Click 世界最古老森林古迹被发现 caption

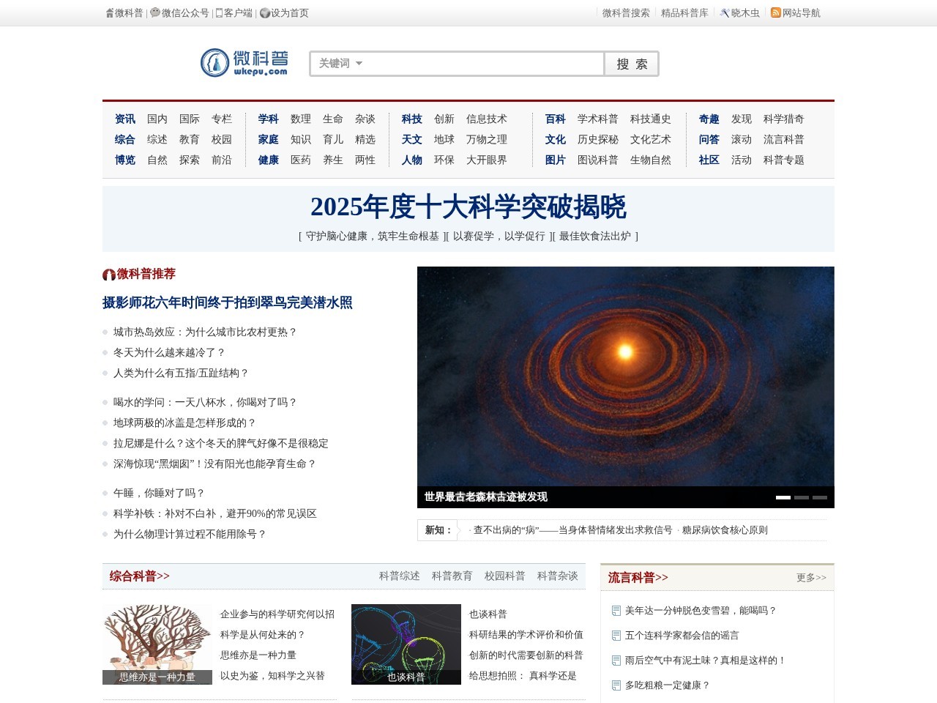pyautogui.click(x=486, y=496)
